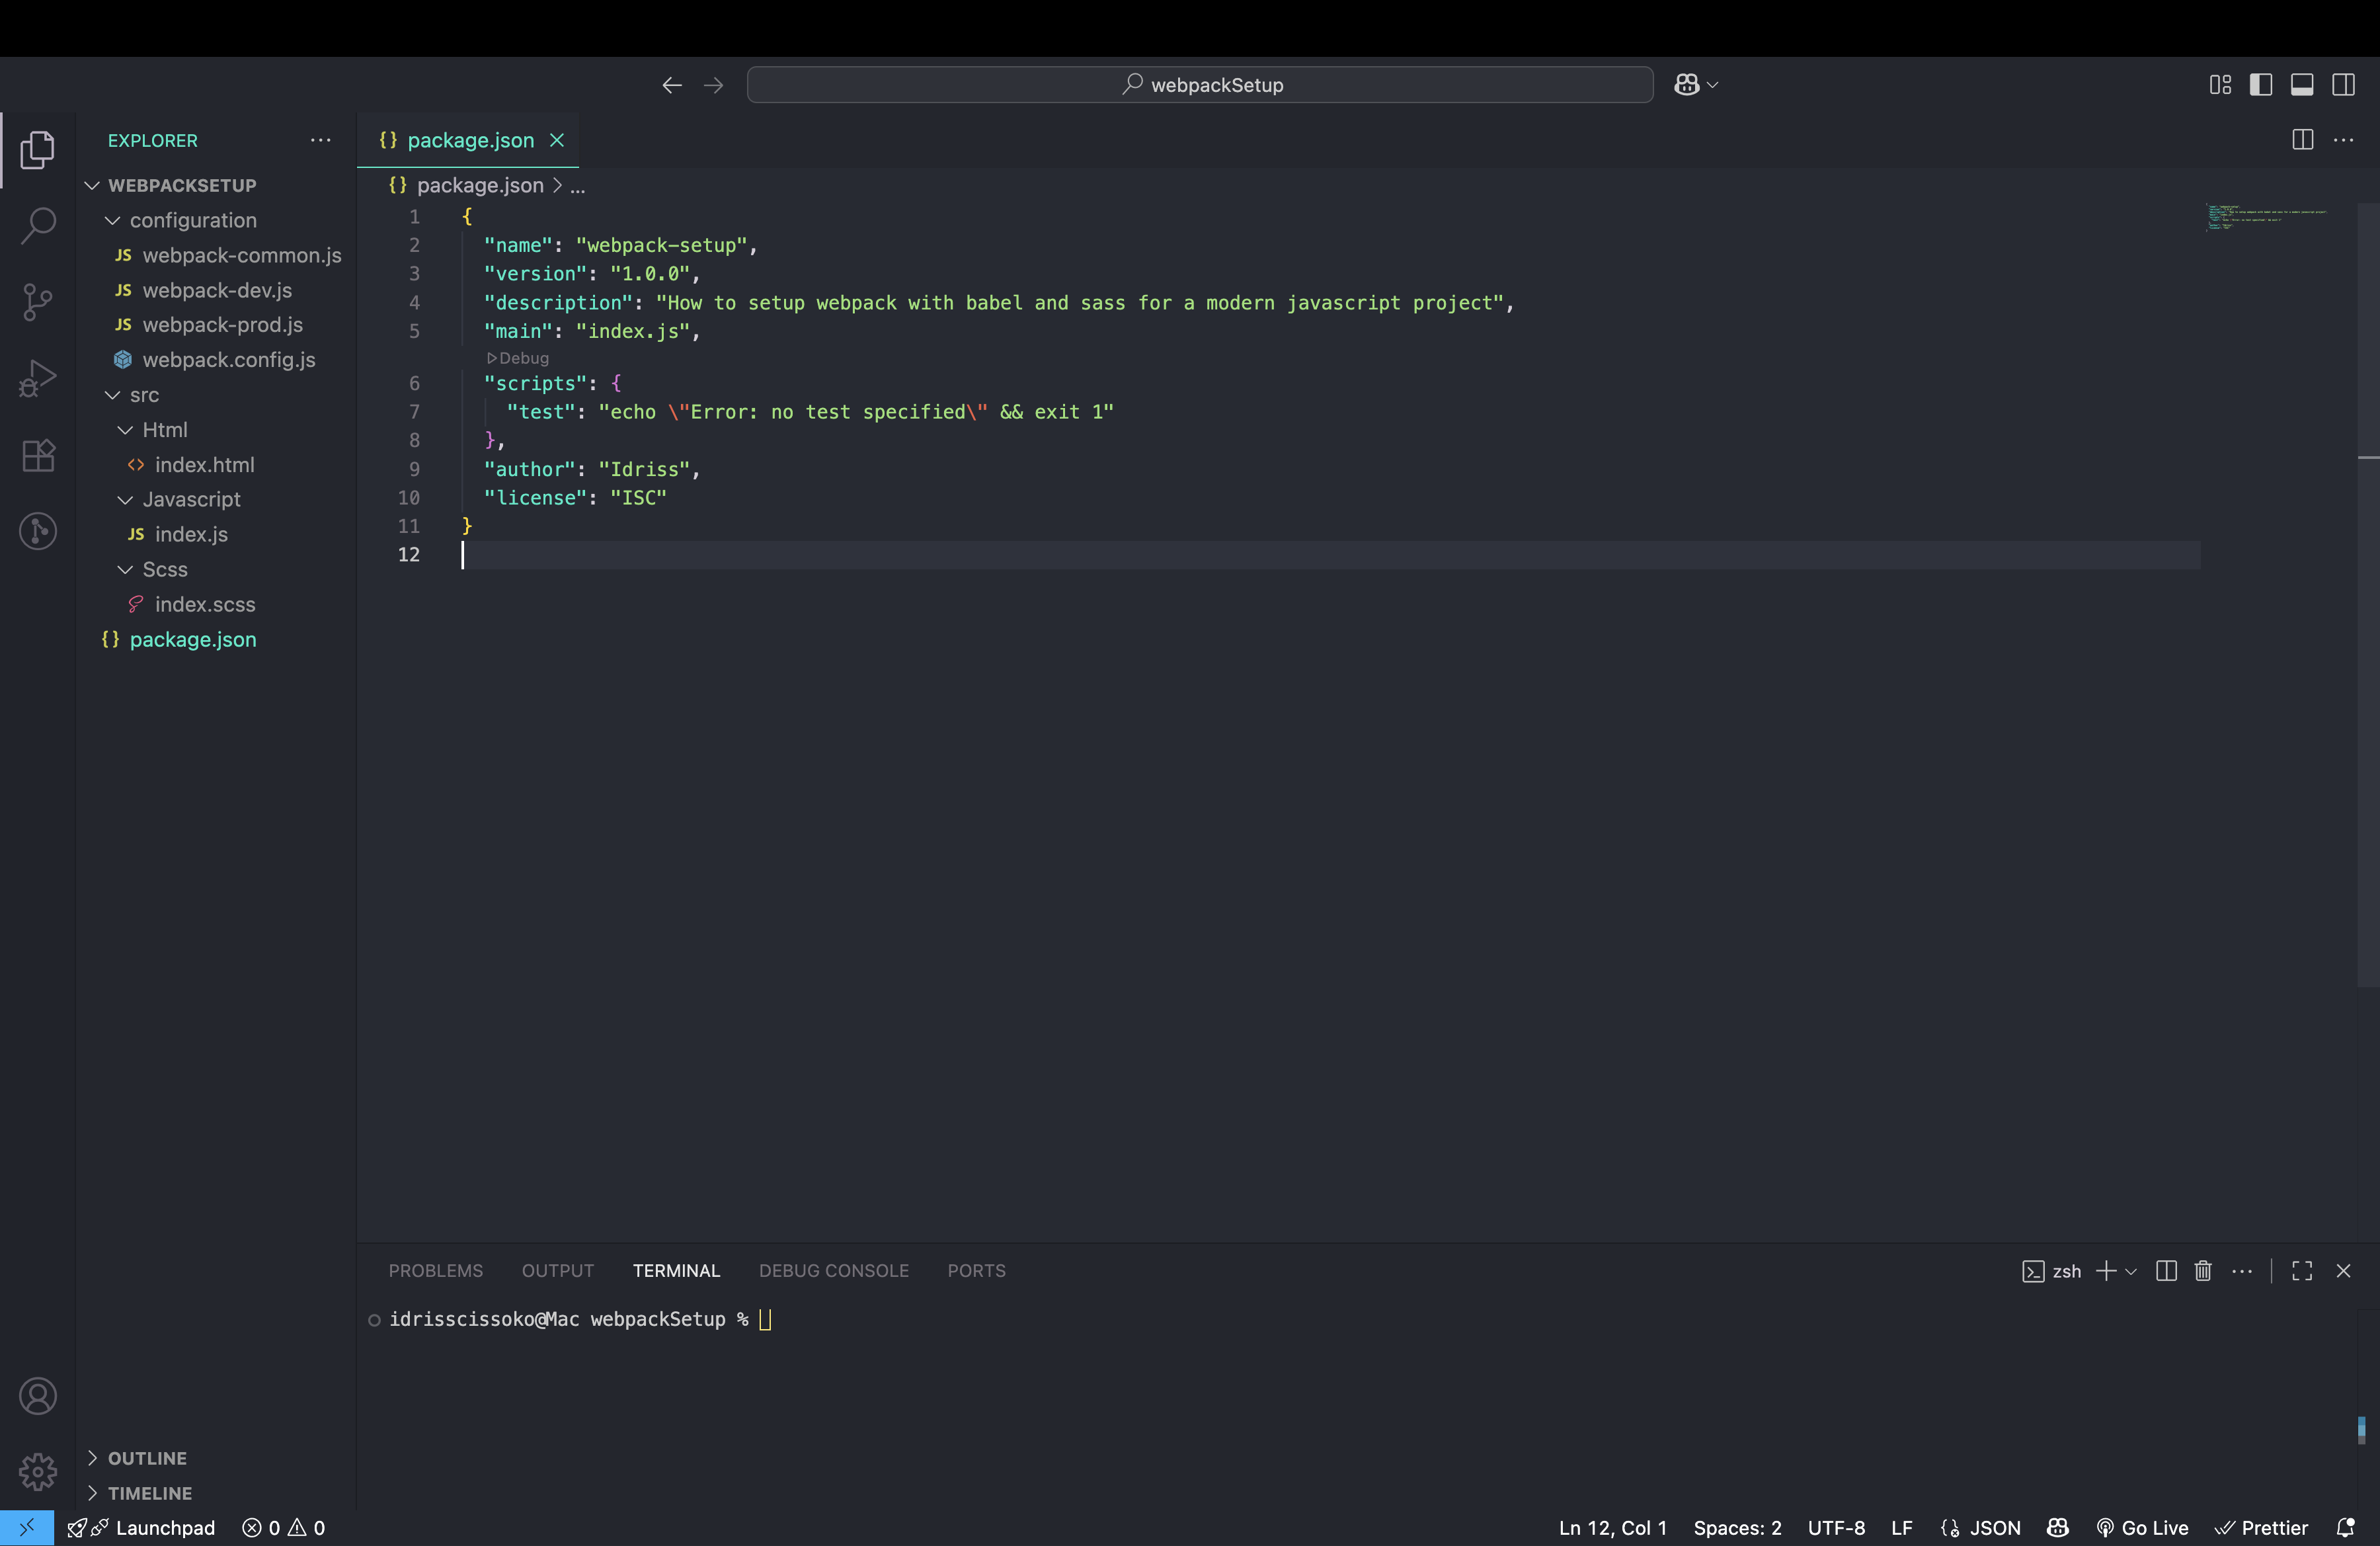Click the Debug codelens above scripts
The image size is (2380, 1546).
coord(518,358)
